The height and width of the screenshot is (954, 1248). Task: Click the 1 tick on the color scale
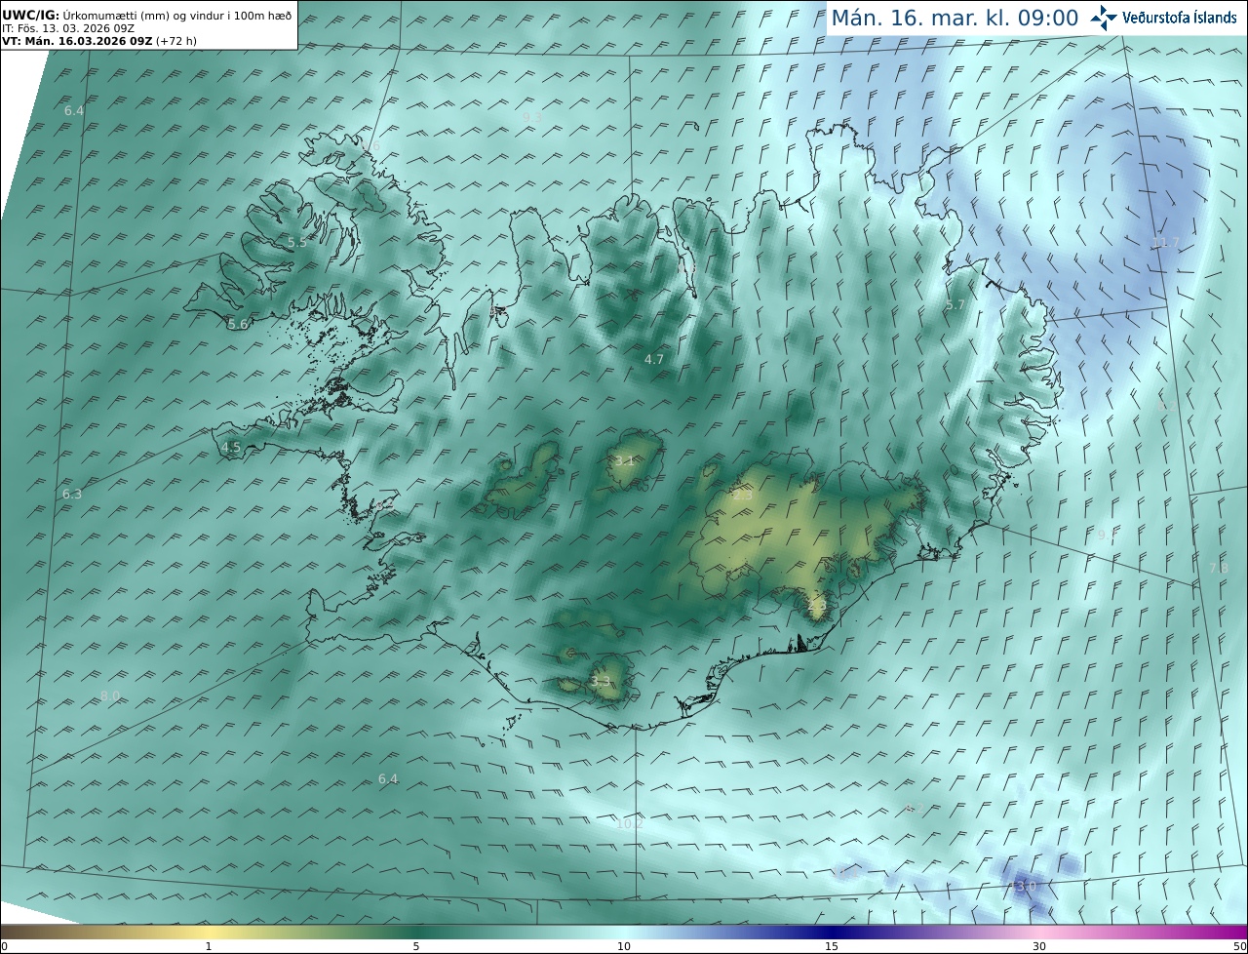point(209,946)
